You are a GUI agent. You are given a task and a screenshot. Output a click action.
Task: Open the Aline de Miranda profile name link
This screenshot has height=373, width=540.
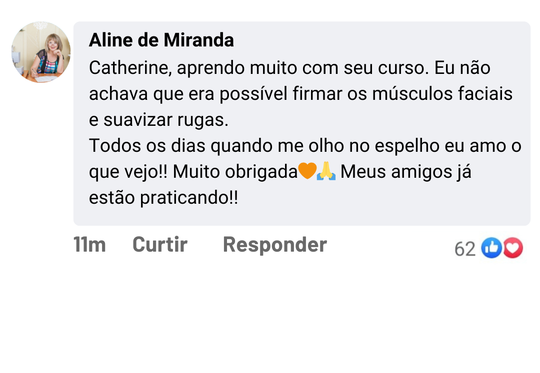point(161,40)
